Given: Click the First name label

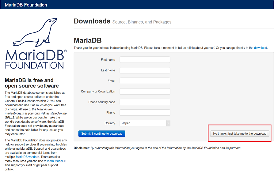Looking at the screenshot, I should tap(108, 60).
